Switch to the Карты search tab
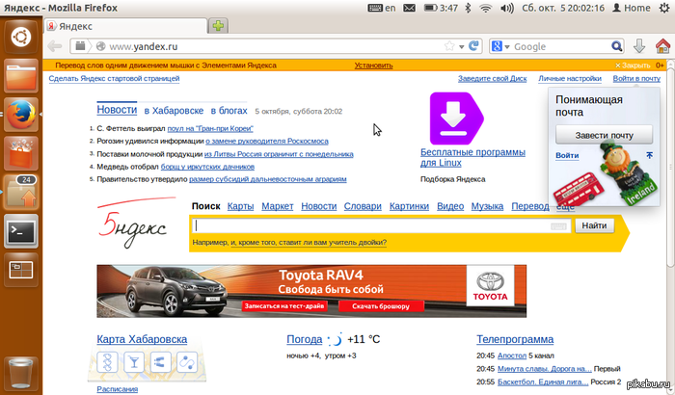The image size is (675, 395). pos(240,206)
